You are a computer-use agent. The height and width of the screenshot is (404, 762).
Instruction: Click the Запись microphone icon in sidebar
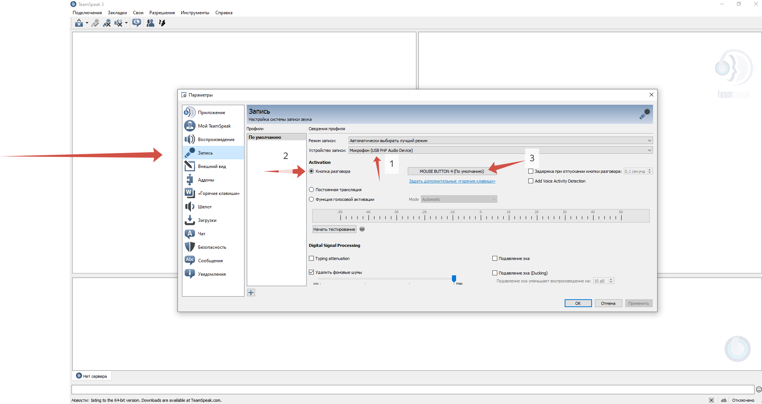click(x=190, y=153)
